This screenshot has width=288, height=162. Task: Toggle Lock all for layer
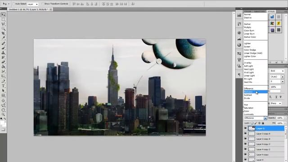click(x=263, y=123)
